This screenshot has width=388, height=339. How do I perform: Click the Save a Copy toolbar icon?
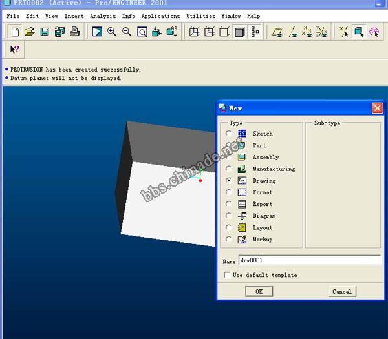click(x=59, y=32)
